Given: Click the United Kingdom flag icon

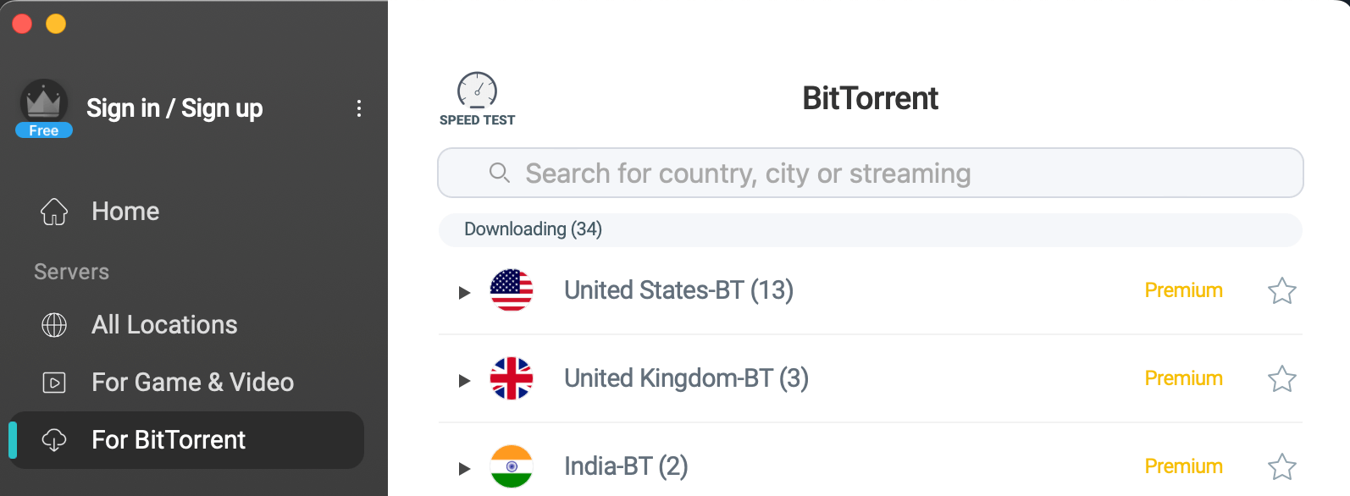Looking at the screenshot, I should 512,378.
